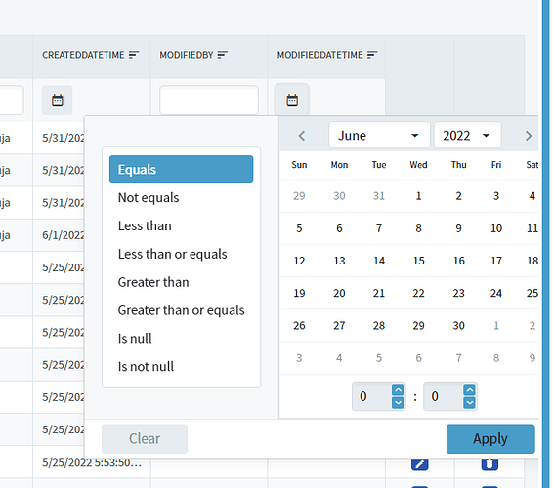Image resolution: width=553 pixels, height=488 pixels.
Task: Go to previous month with left arrow
Action: coord(302,136)
